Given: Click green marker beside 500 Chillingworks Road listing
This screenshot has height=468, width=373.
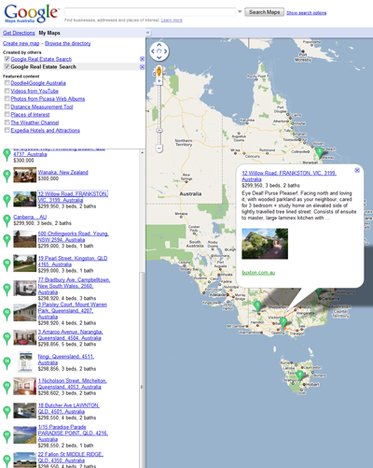Looking at the screenshot, I should [x=7, y=240].
